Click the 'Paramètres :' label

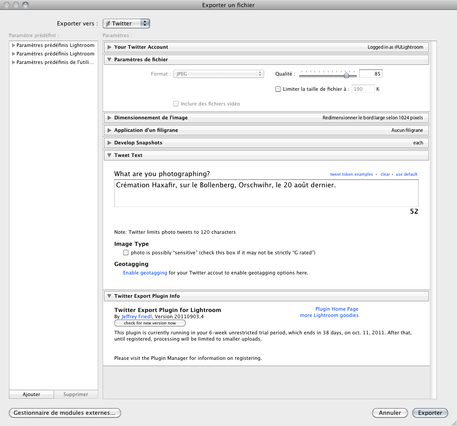[117, 35]
